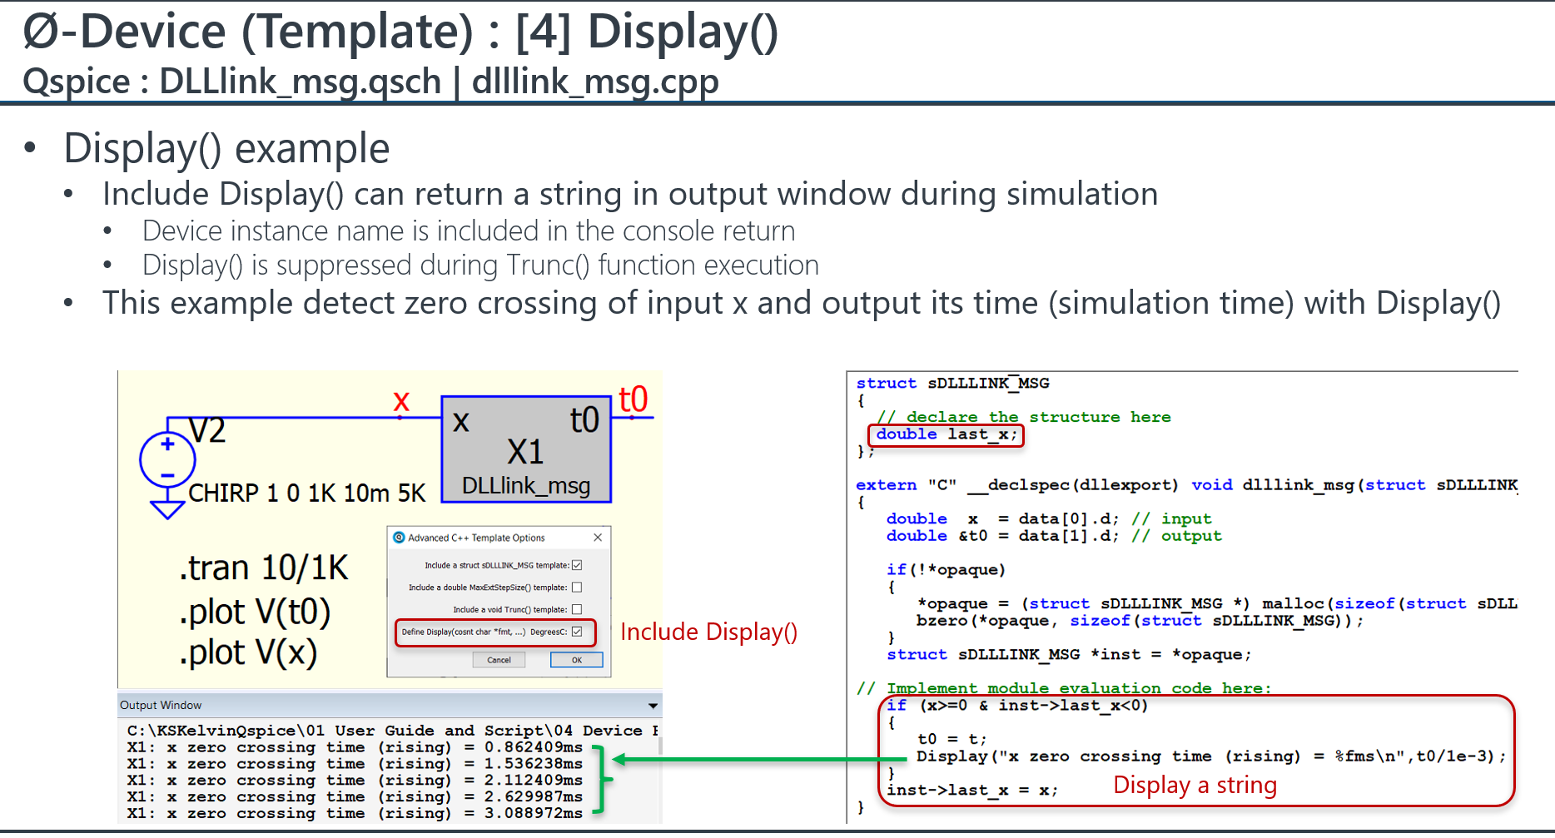Open the Output Window dropdown arrow
1555x838 pixels.
click(653, 706)
